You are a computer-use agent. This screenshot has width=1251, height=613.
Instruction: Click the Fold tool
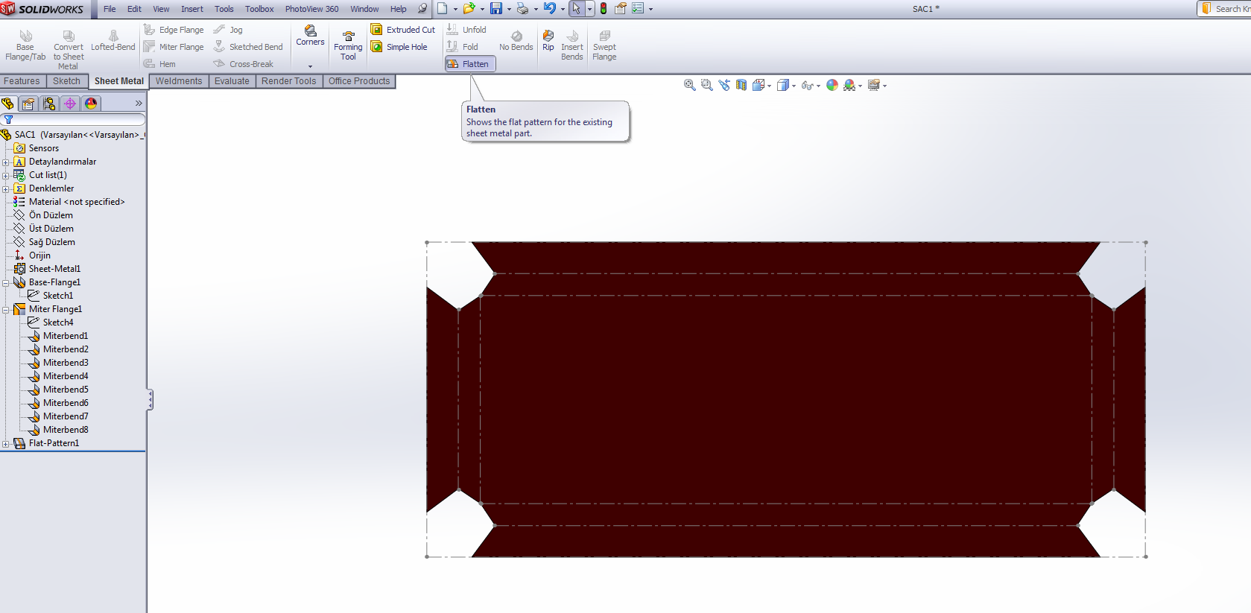tap(463, 47)
